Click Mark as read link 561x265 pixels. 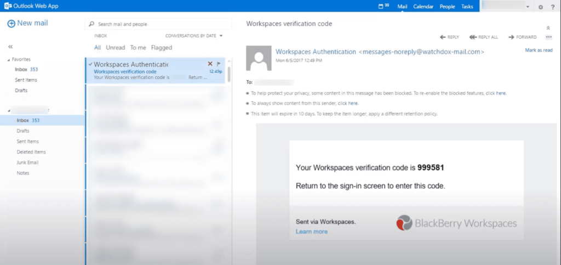coord(539,50)
